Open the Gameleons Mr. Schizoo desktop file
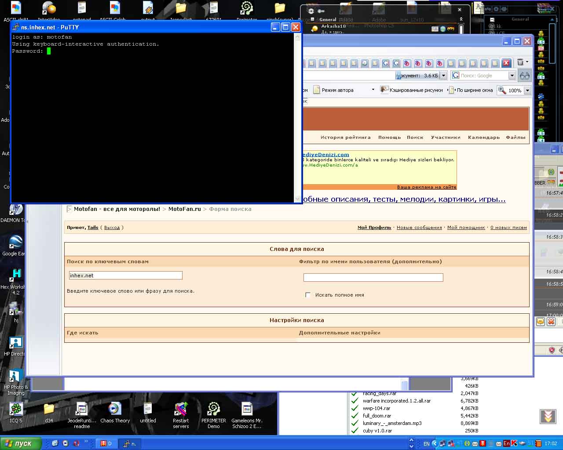 tap(247, 415)
